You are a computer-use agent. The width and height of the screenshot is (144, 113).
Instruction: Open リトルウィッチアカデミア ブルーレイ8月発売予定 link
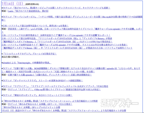click(30, 54)
